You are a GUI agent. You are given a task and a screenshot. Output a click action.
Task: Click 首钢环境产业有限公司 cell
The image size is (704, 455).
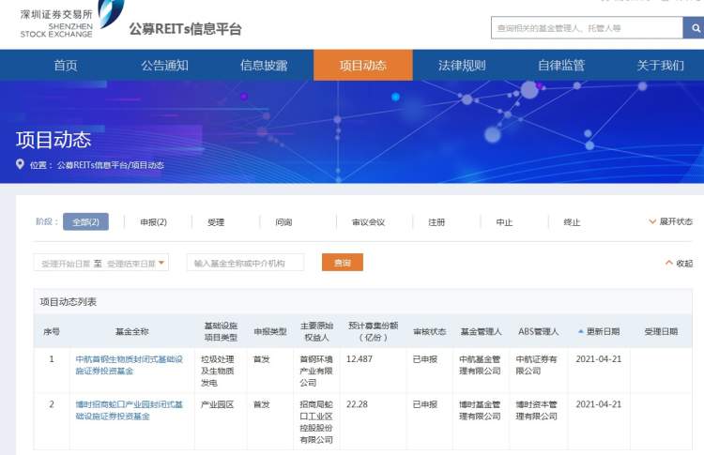click(x=316, y=372)
